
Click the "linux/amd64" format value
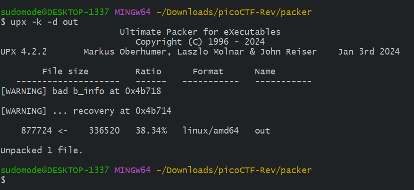coord(211,131)
